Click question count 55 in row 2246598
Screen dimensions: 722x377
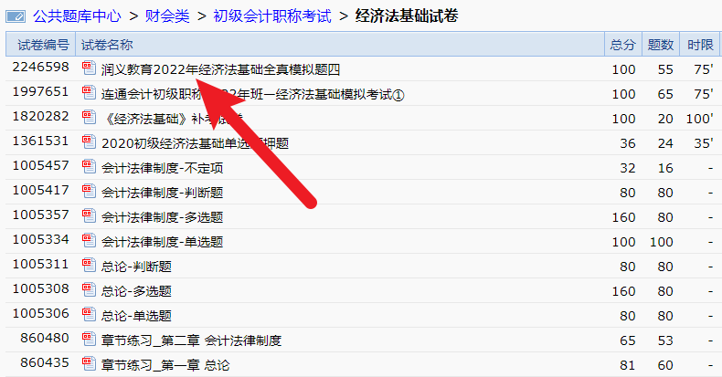665,69
